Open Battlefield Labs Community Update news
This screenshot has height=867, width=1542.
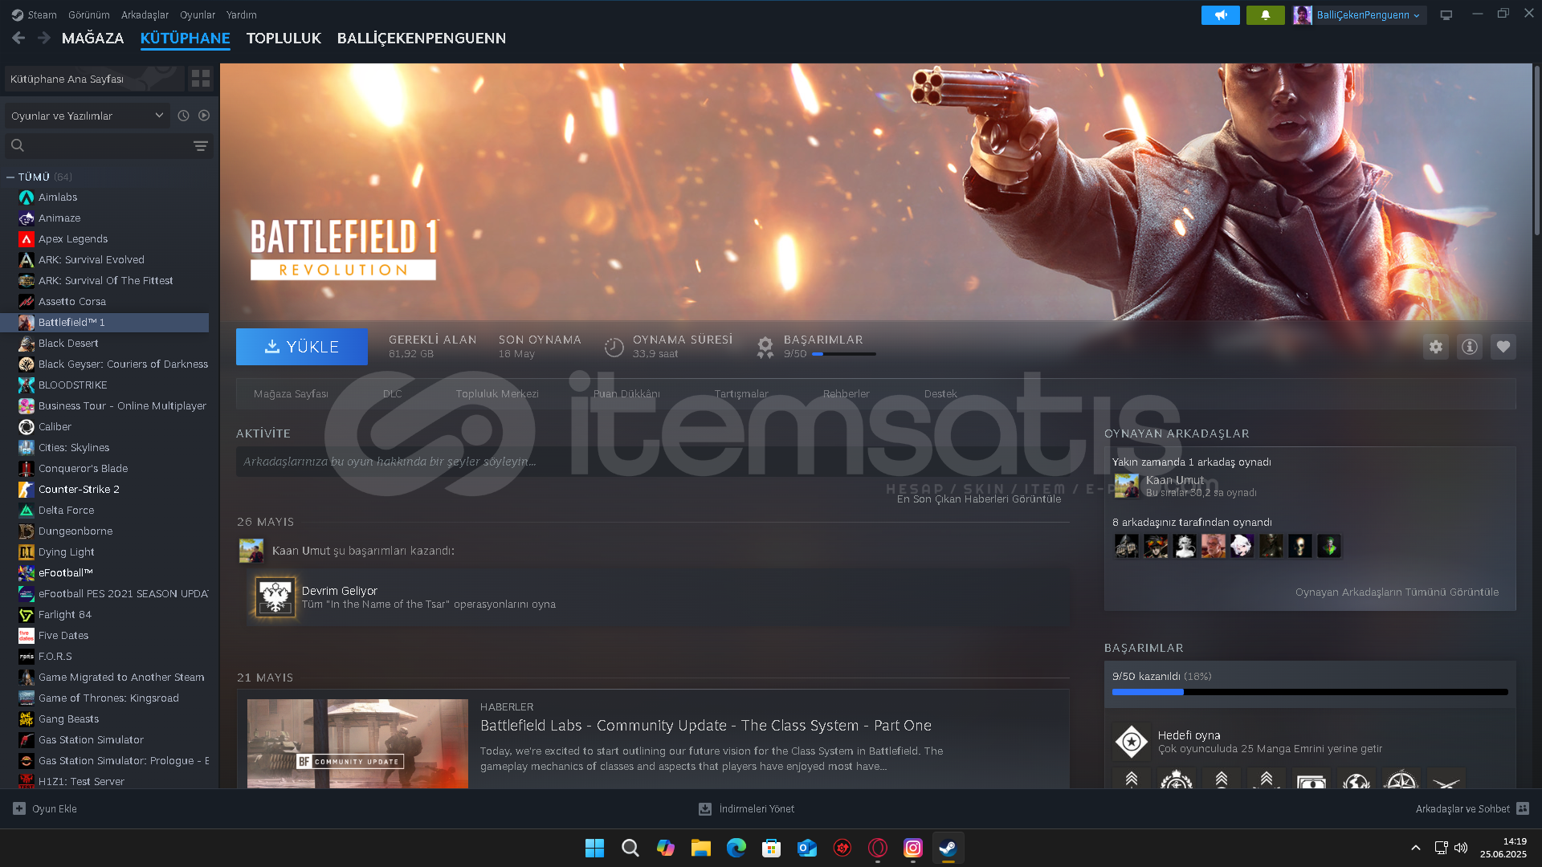click(x=705, y=725)
